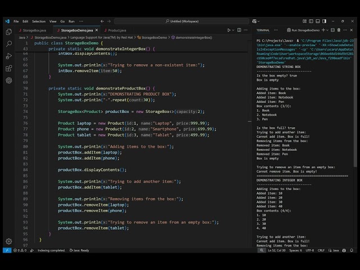Click Java: Ready status item

pos(79,250)
